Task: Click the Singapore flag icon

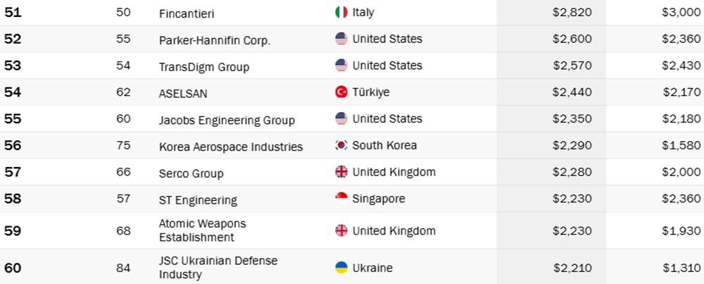Action: click(x=341, y=199)
